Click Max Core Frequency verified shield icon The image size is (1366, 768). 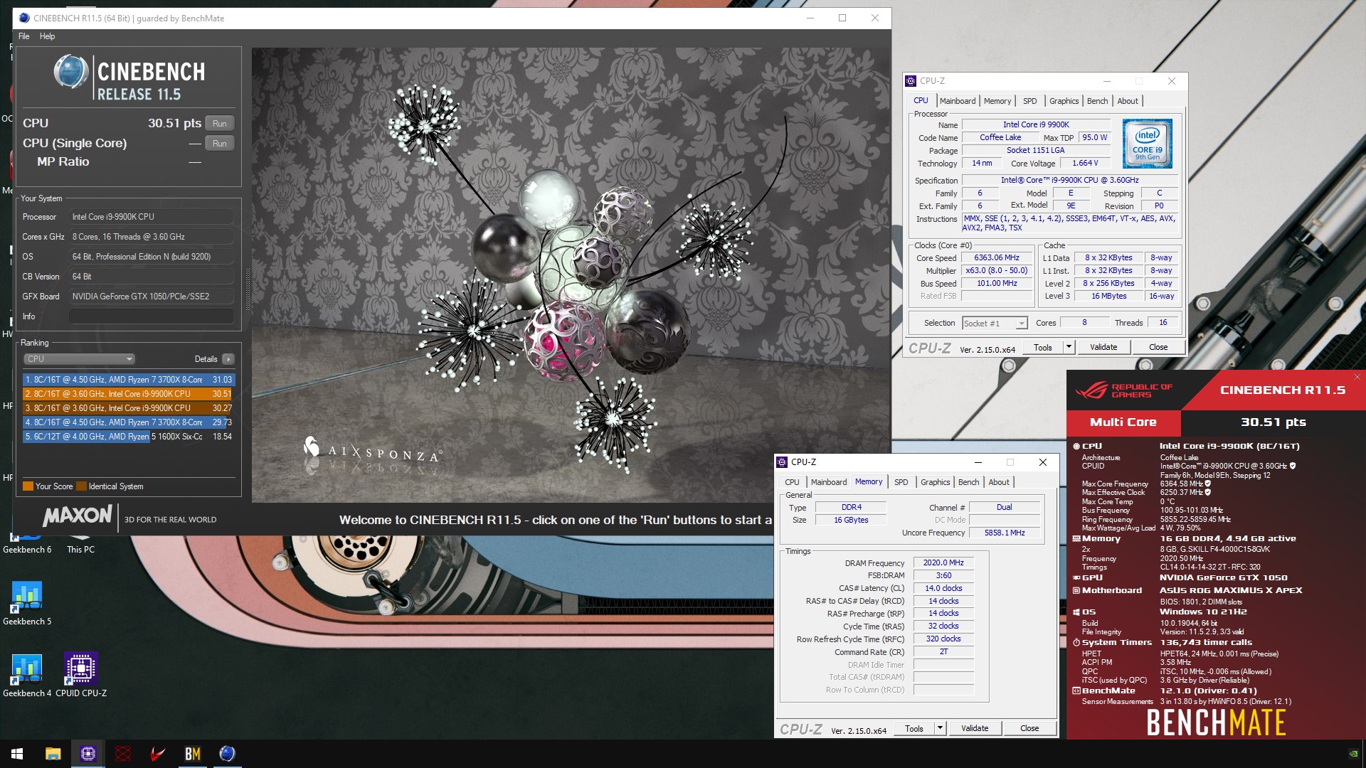pos(1207,484)
